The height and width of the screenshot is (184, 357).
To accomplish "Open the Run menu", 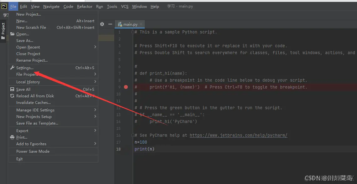I will (100, 6).
